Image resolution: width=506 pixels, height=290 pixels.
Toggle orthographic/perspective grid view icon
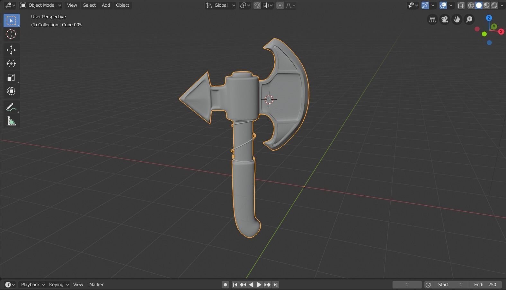point(432,20)
